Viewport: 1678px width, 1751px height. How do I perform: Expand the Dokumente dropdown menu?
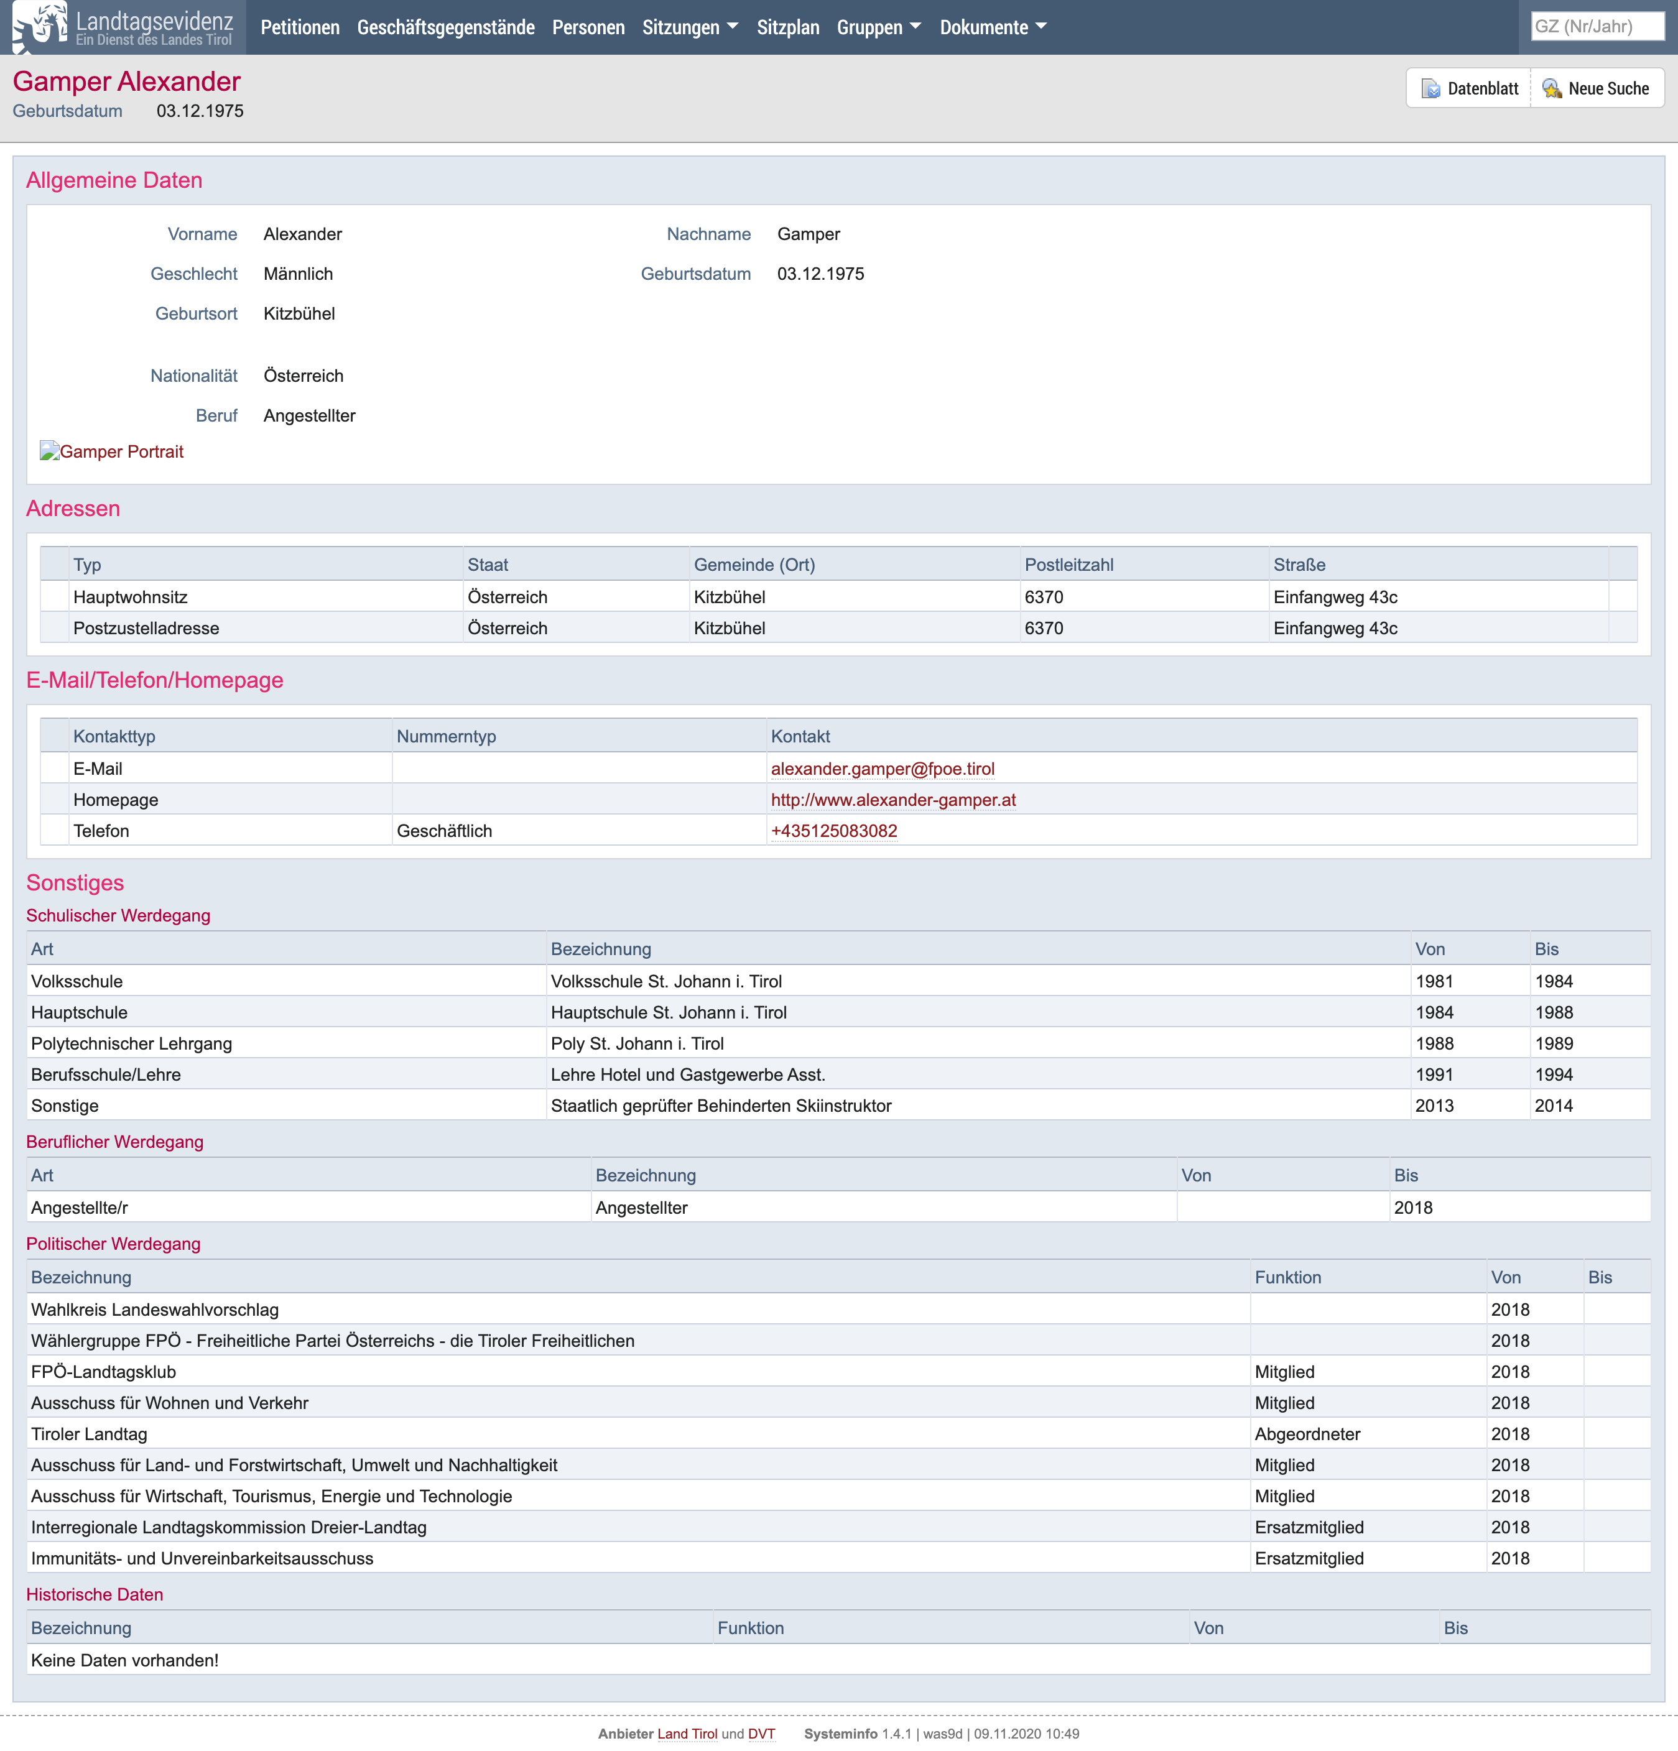993,27
